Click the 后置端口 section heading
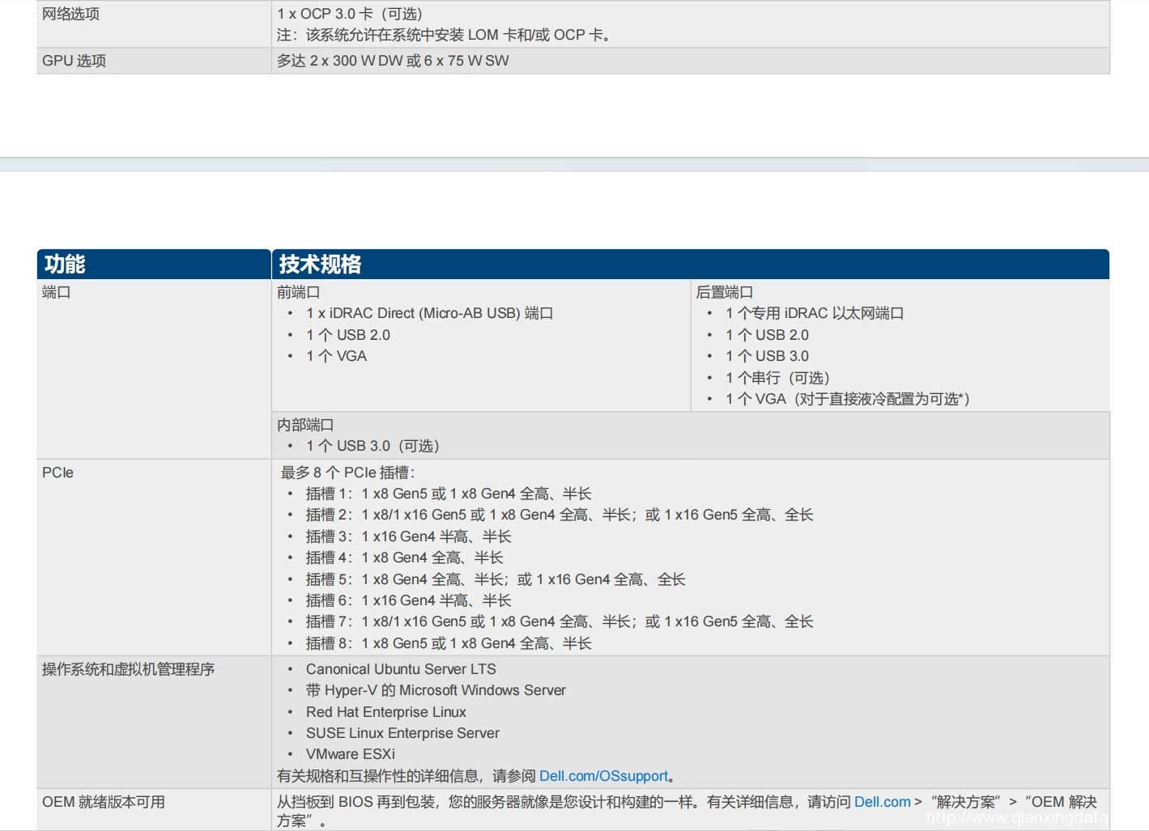Viewport: 1149px width, 831px height. point(724,292)
